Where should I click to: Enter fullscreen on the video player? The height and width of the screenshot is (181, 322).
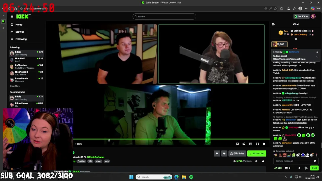point(257,144)
